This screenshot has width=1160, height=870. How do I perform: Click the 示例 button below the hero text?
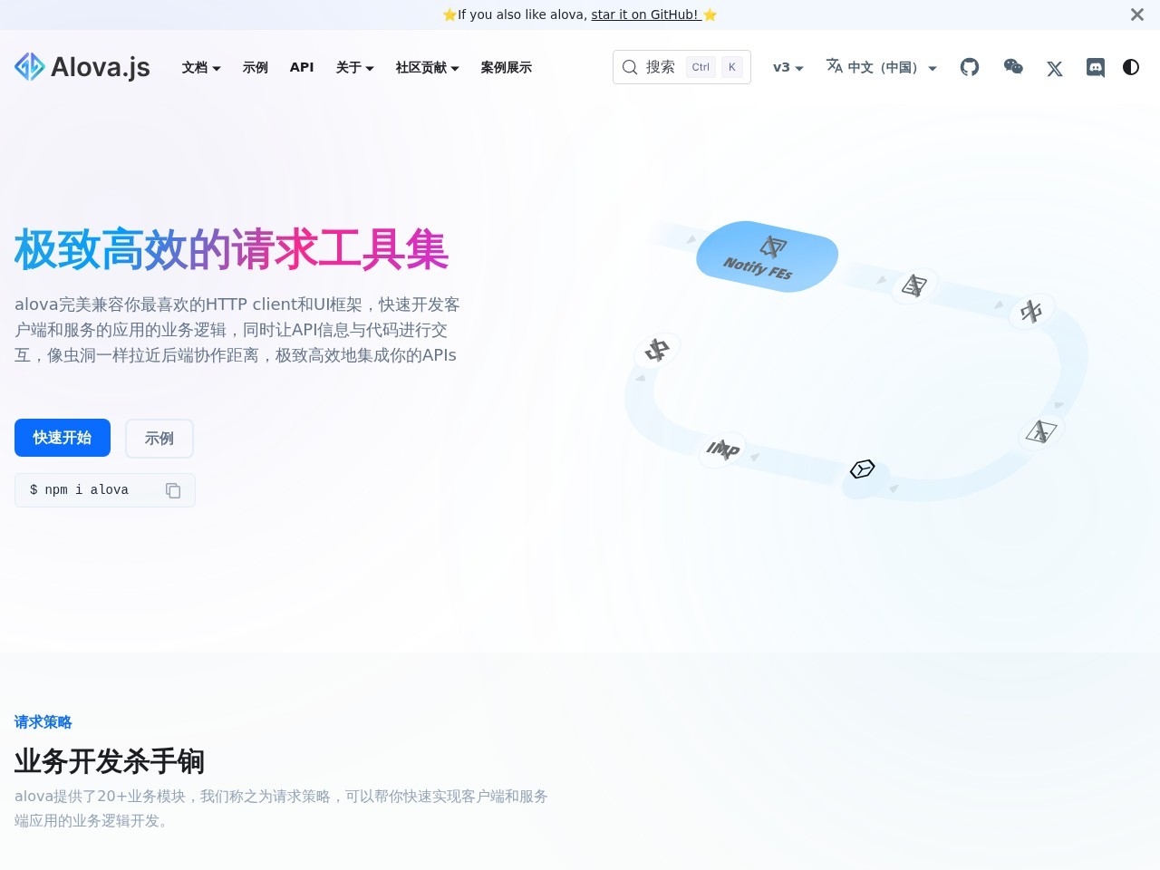click(x=159, y=439)
